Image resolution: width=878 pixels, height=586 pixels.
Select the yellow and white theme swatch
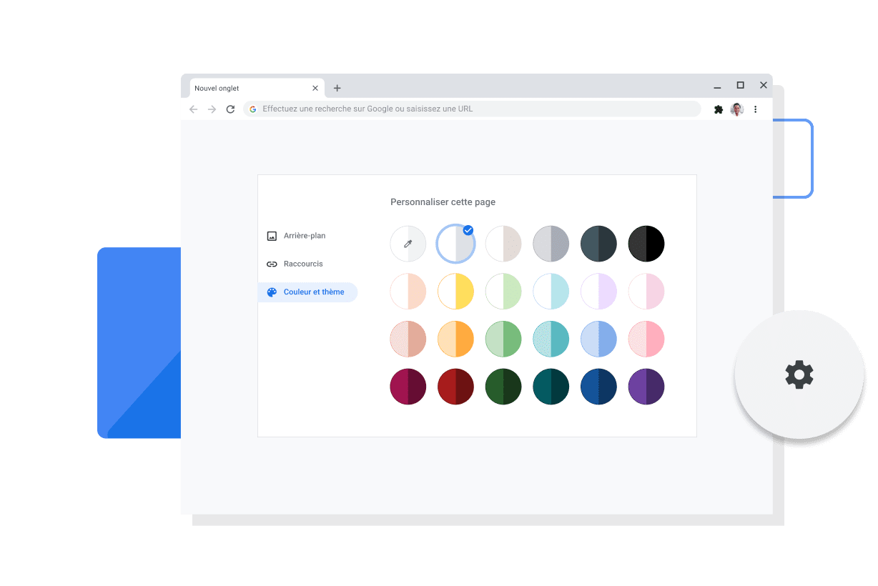(455, 291)
